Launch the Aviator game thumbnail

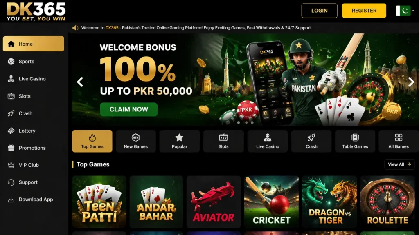[214, 202]
